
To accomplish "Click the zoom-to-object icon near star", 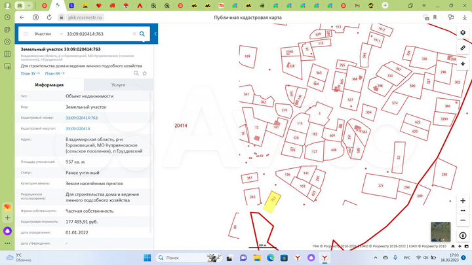I will [136, 73].
